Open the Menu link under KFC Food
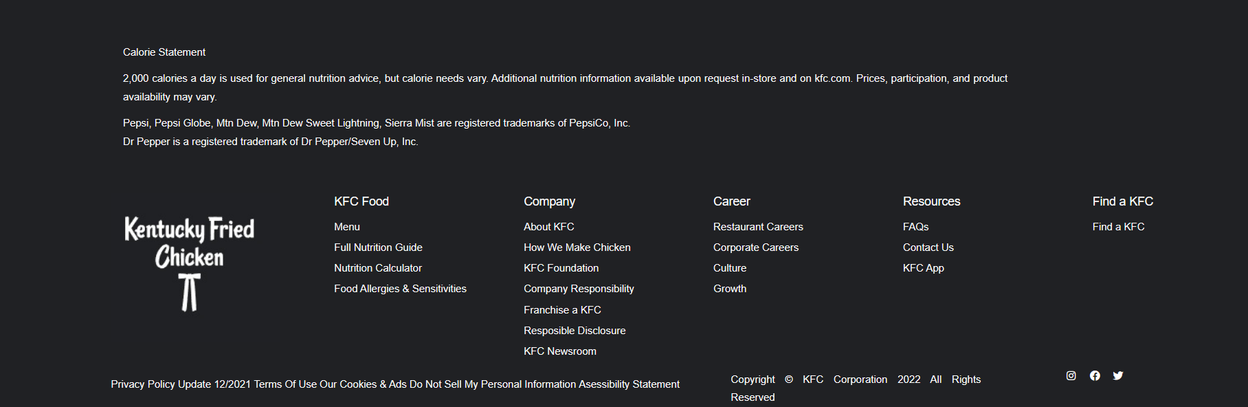This screenshot has width=1248, height=407. pyautogui.click(x=346, y=226)
